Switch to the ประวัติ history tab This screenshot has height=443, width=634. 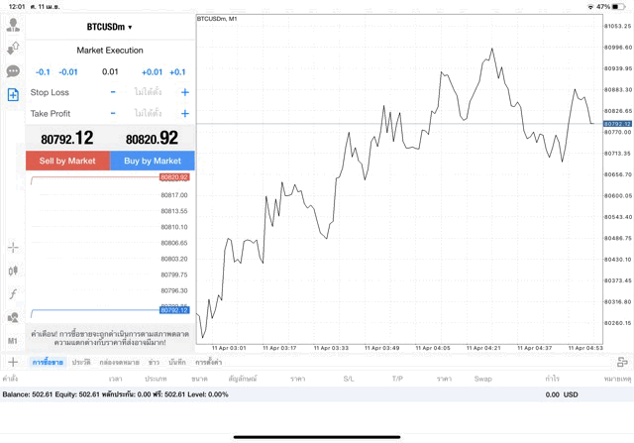pos(81,363)
